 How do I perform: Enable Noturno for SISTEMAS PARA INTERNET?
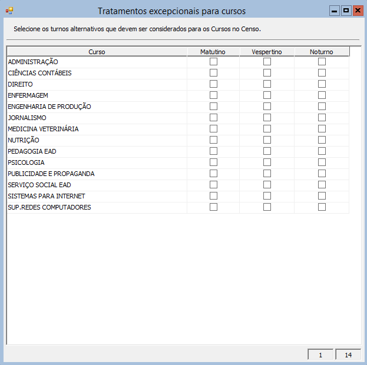click(322, 196)
